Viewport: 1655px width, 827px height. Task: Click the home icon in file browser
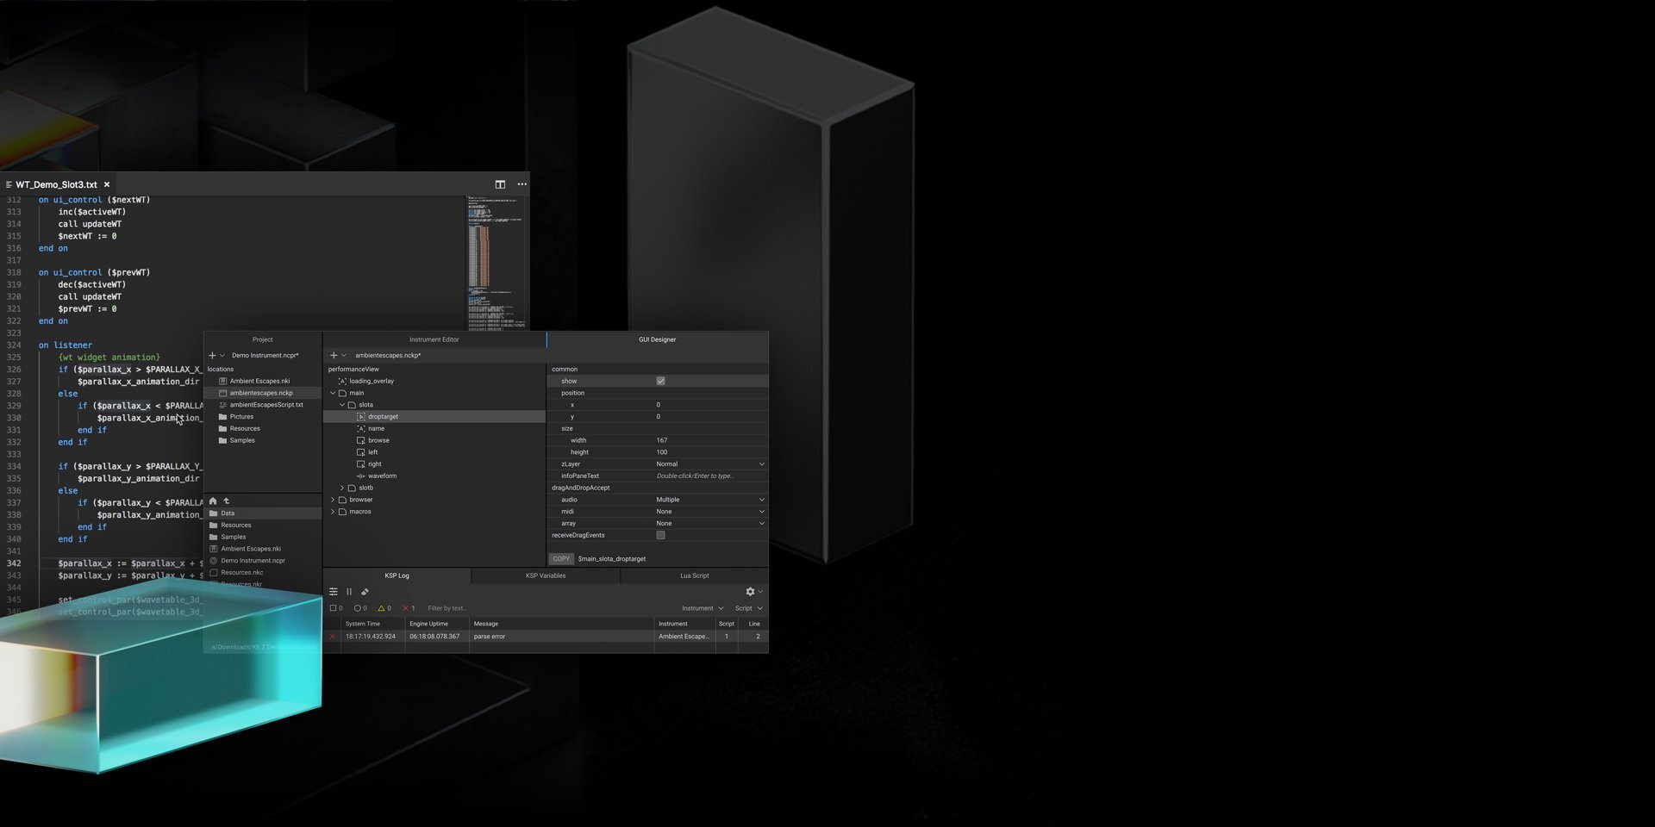(x=213, y=501)
